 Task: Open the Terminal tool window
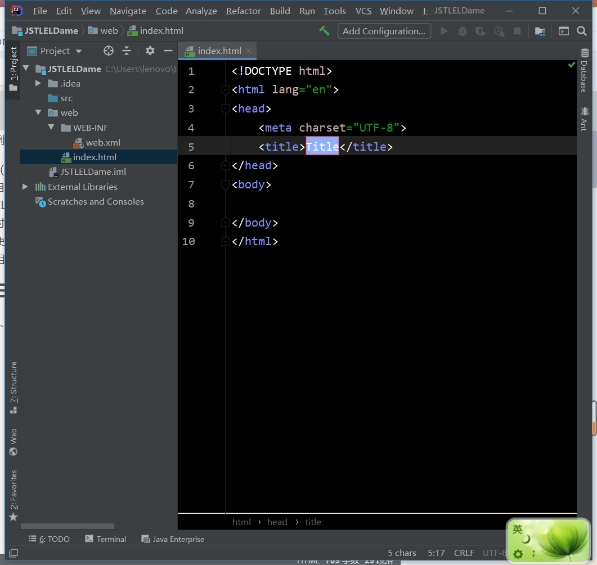pos(105,539)
